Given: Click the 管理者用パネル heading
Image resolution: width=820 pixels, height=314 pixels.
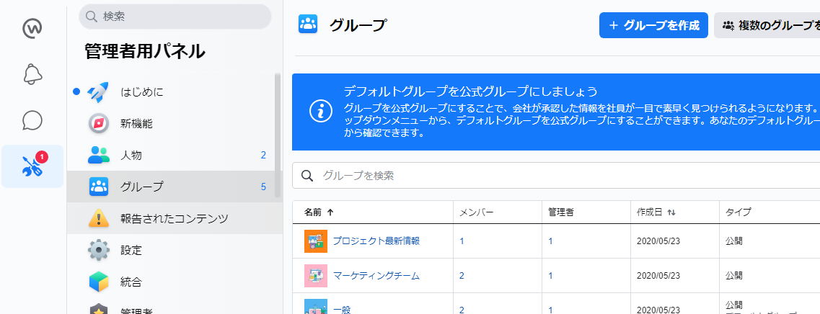Looking at the screenshot, I should pos(145,51).
